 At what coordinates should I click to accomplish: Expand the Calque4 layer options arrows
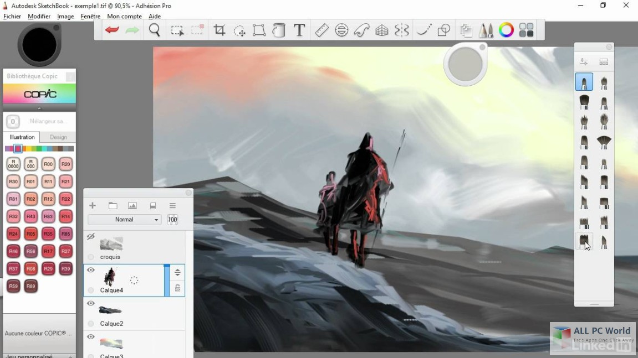point(177,272)
